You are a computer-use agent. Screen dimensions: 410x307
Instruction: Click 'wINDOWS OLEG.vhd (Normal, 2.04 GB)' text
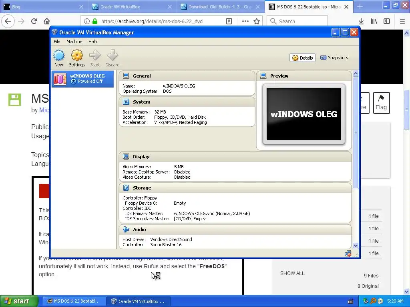(x=212, y=213)
